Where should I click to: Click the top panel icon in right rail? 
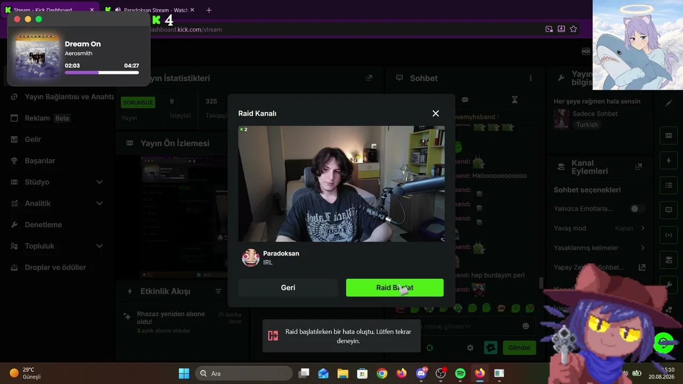click(x=669, y=135)
